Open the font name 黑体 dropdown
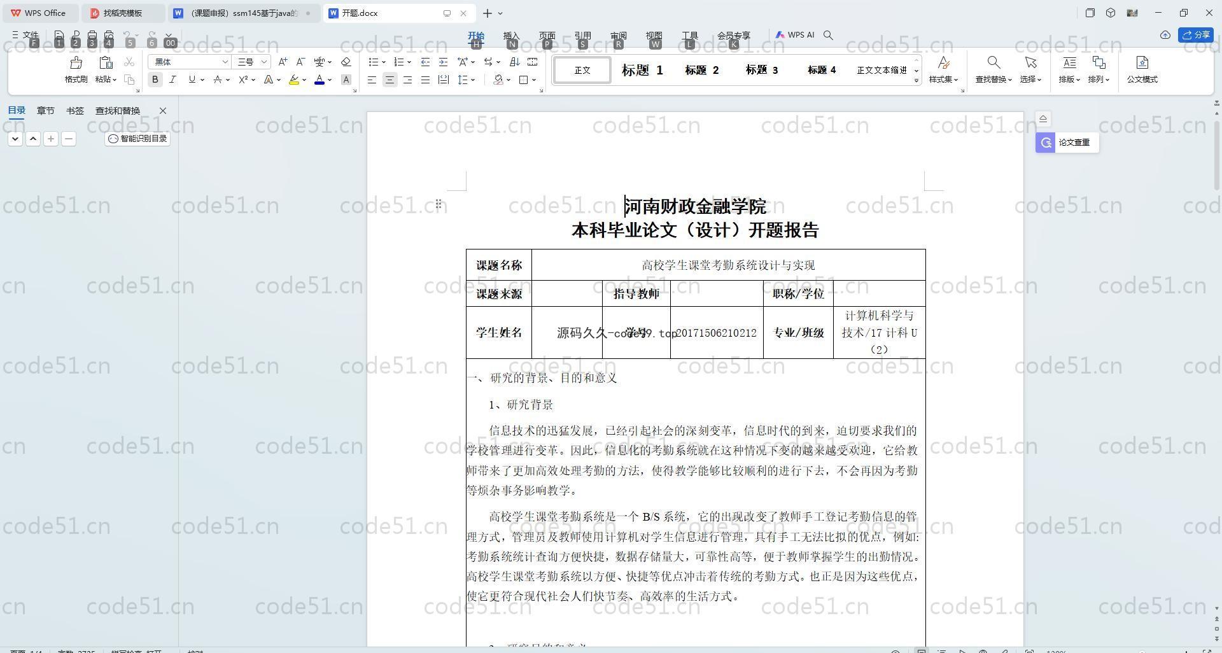 point(225,62)
